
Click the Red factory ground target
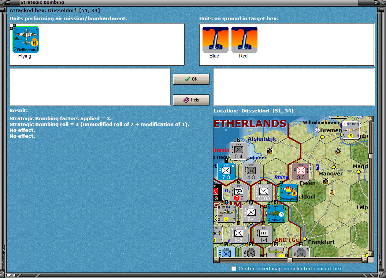point(244,40)
